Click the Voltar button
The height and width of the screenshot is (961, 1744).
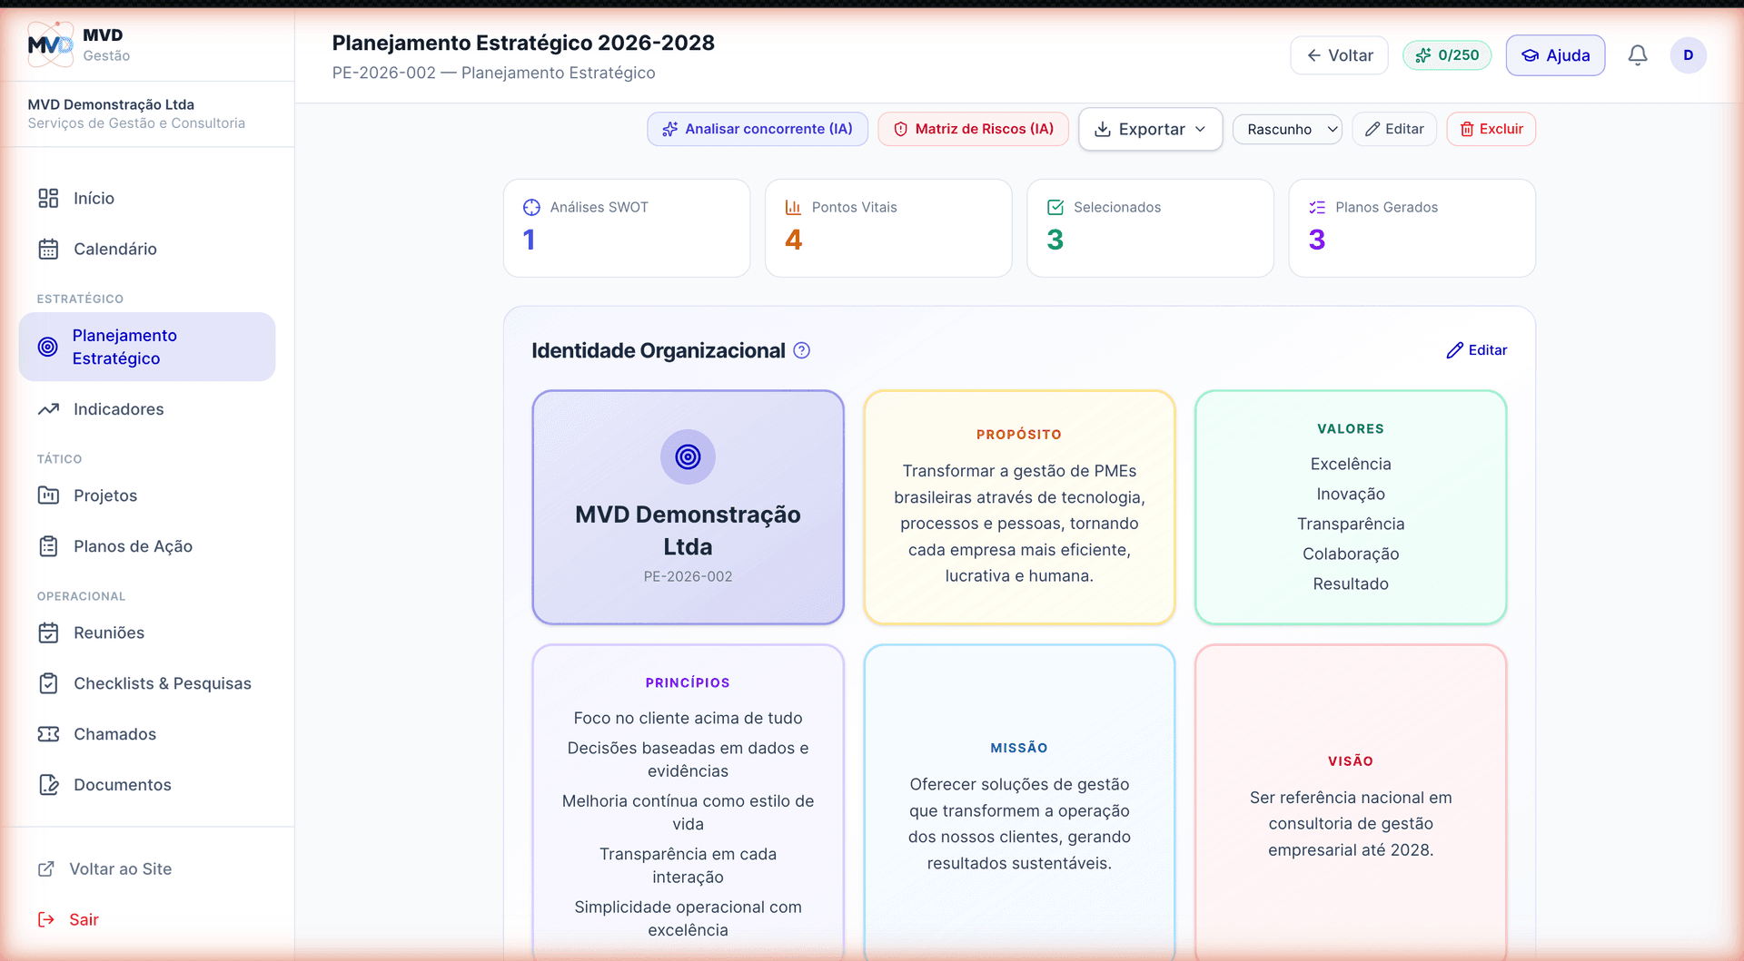(x=1339, y=55)
